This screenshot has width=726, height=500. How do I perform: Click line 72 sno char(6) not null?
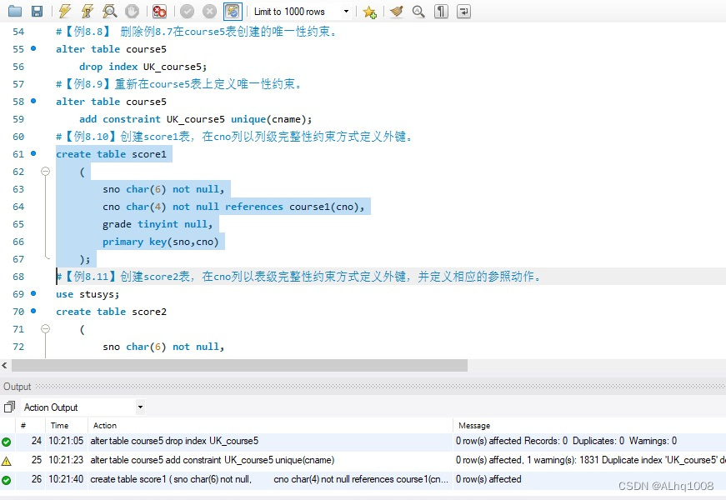point(163,347)
